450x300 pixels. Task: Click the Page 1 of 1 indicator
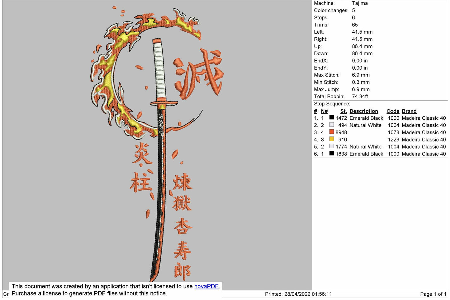click(433, 294)
